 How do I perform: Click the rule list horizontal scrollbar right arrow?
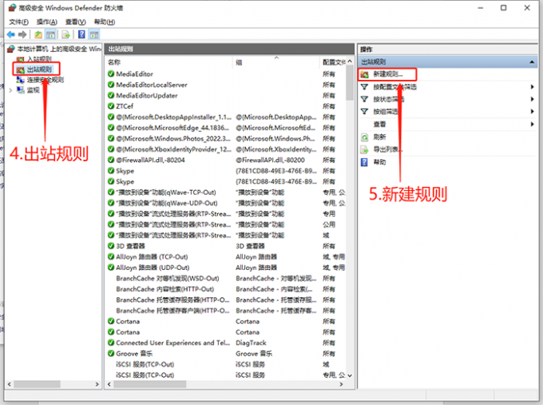pyautogui.click(x=341, y=384)
